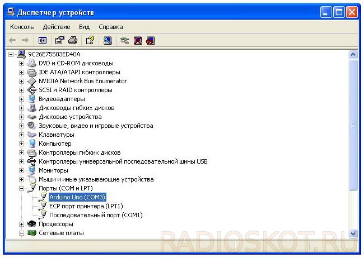
Task: Click the Звуковые, видео и игровые устройства icon
Action: pyautogui.click(x=32, y=126)
